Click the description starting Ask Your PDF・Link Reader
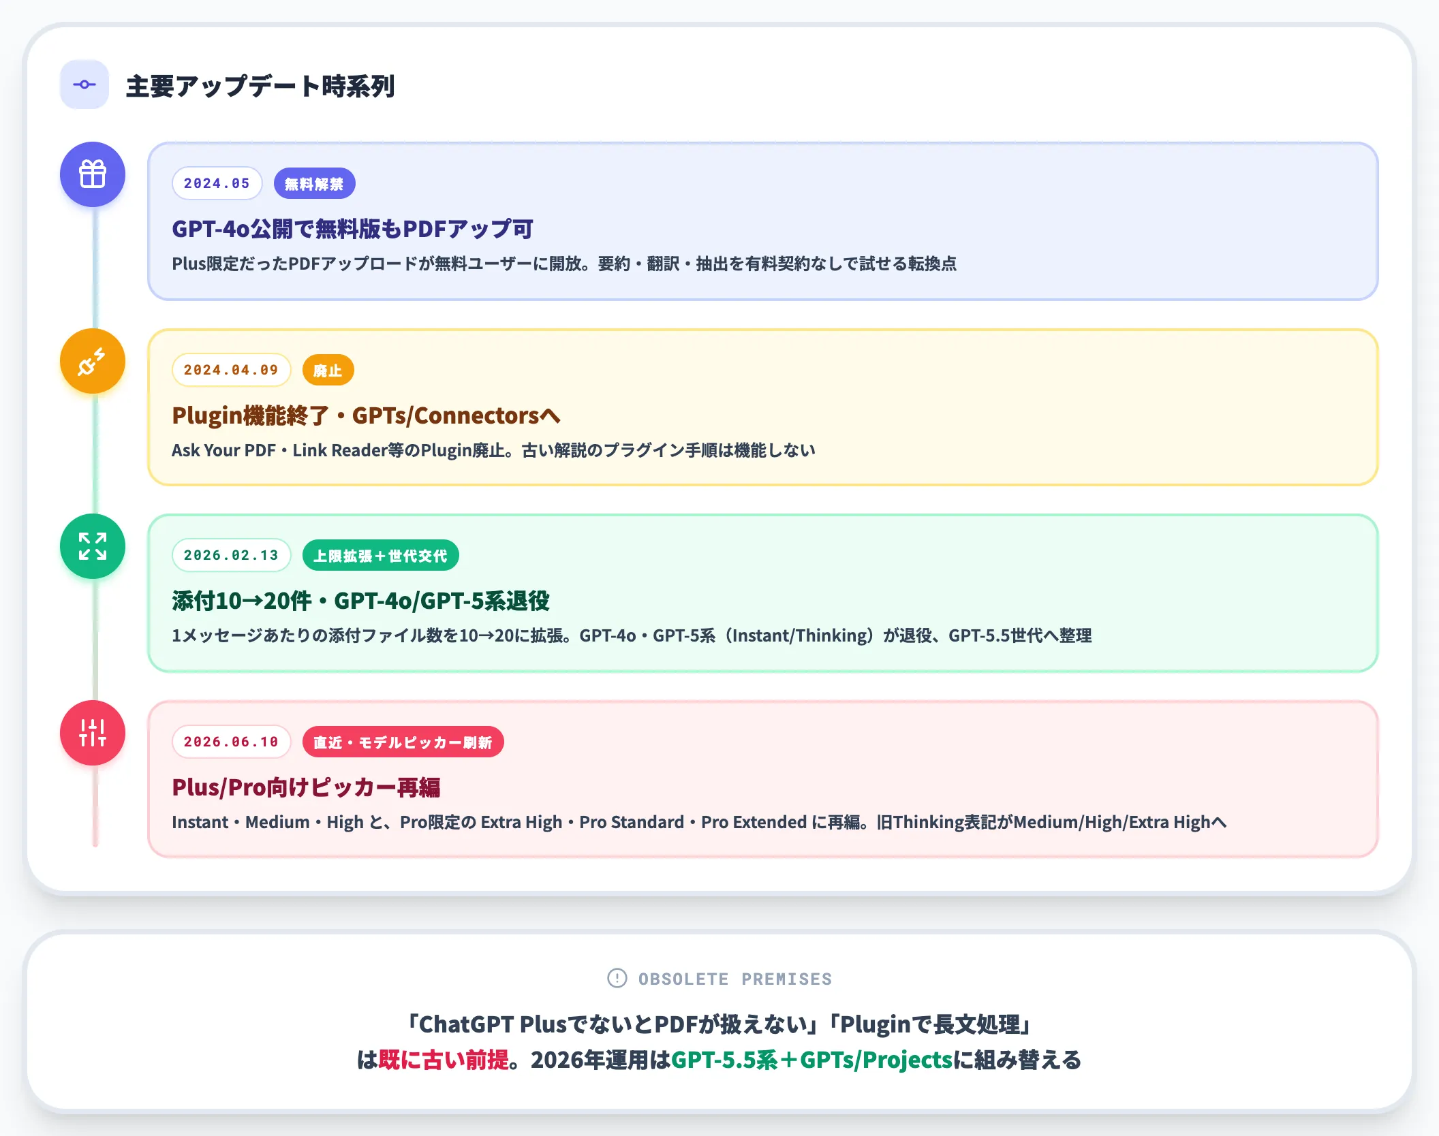1439x1136 pixels. point(493,450)
